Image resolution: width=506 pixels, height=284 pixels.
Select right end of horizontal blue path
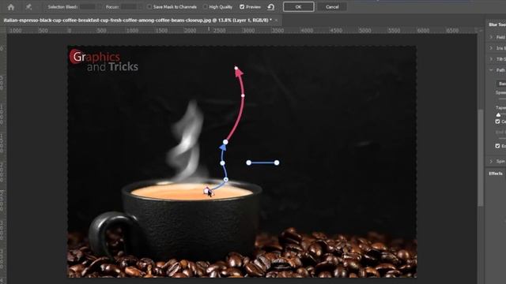(x=277, y=163)
